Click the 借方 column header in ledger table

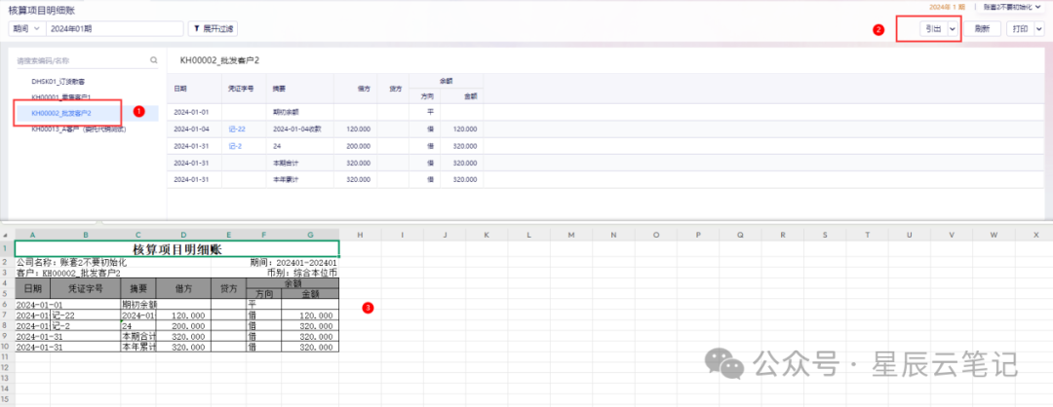coord(355,88)
